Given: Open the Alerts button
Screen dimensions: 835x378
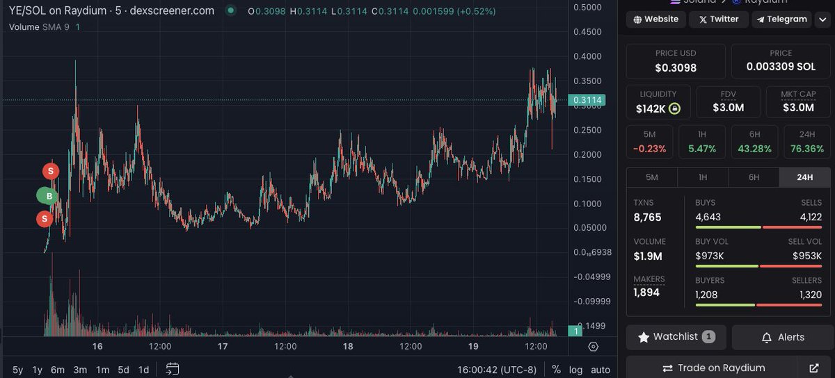Looking at the screenshot, I should (x=782, y=337).
